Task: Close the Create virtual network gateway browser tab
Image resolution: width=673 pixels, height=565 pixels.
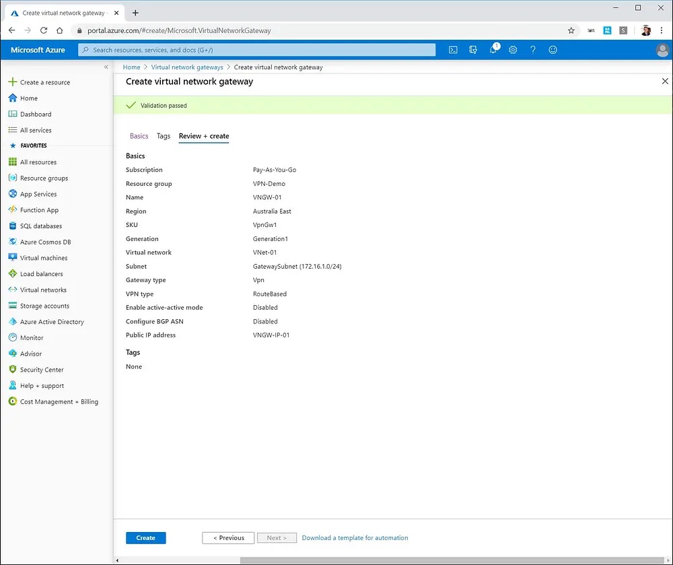Action: point(116,13)
